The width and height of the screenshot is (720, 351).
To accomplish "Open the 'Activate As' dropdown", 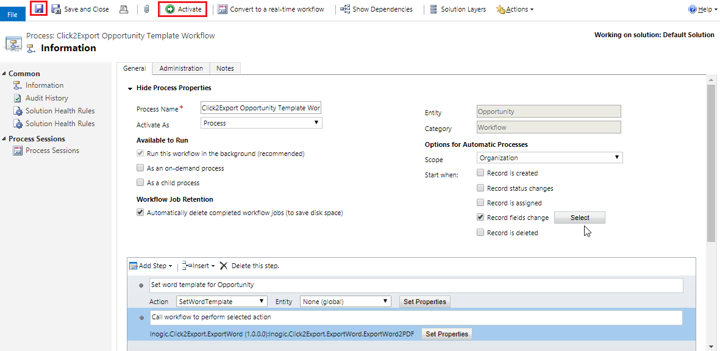I will [262, 123].
